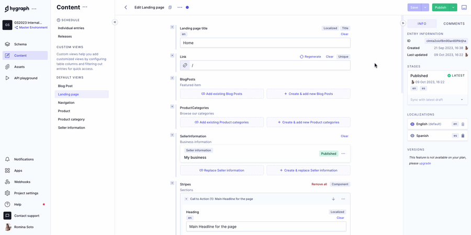Expand the Sync with latest draft dropdown
The image size is (471, 235).
(462, 99)
